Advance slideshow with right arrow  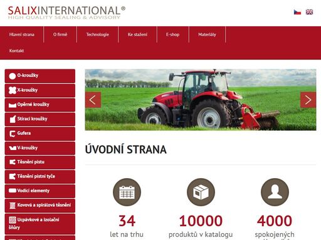point(308,100)
